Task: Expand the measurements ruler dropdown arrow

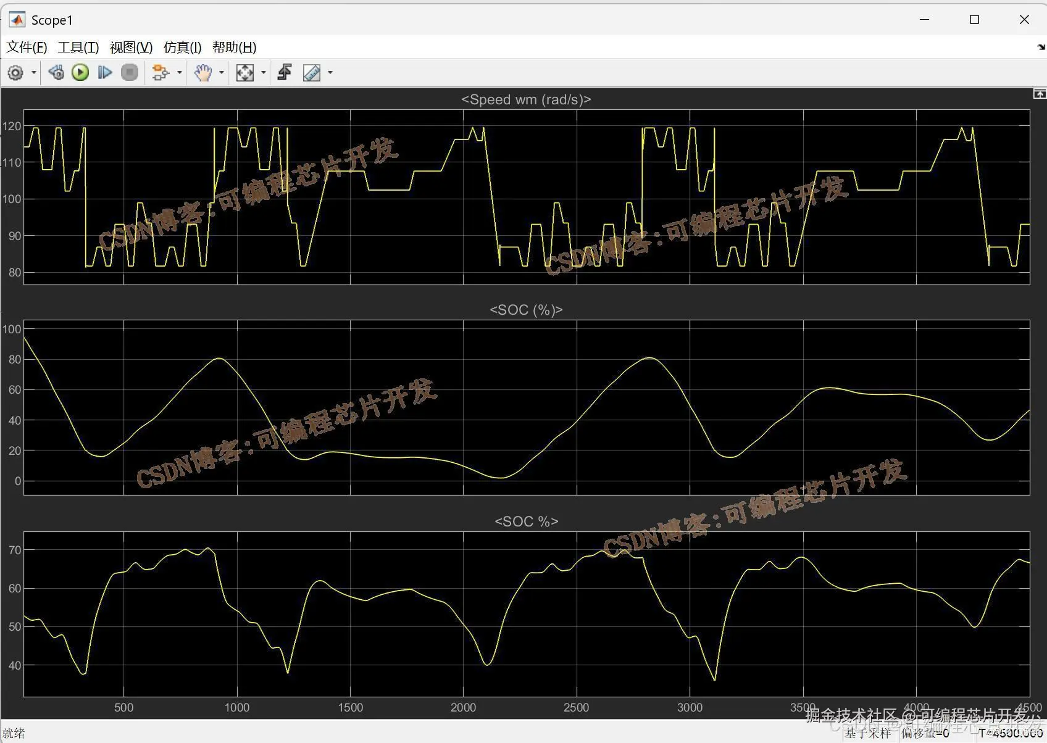Action: 330,73
